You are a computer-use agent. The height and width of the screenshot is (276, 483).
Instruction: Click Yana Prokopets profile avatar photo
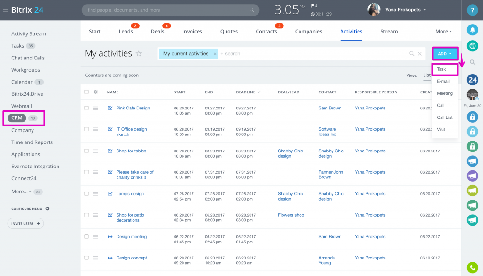374,9
